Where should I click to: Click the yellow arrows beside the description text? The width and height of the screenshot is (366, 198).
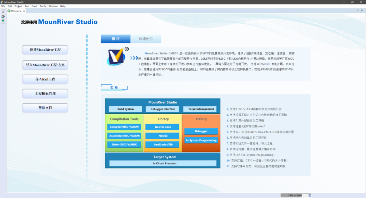click(x=134, y=58)
